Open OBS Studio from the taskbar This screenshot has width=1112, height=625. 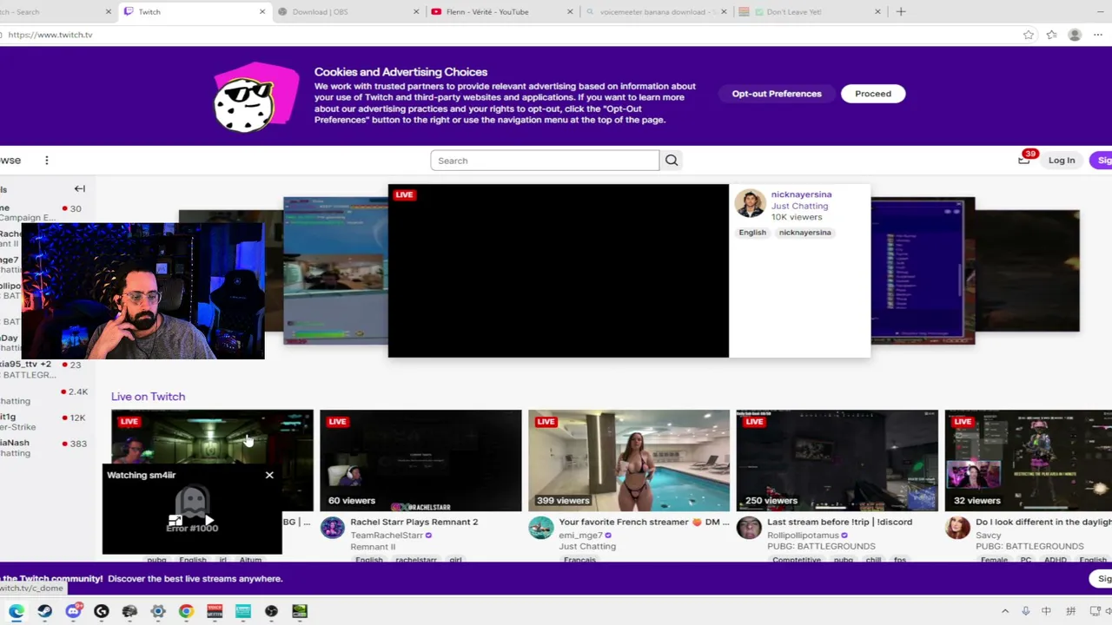coord(271,611)
